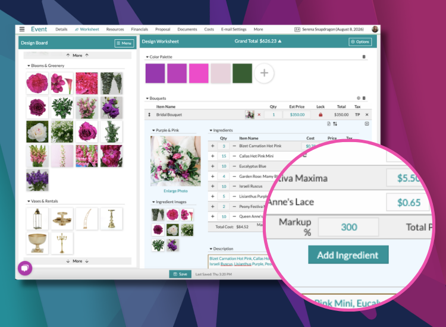Open Bouquets section settings gear icon
Screen dimensions: 446x327
pos(359,98)
